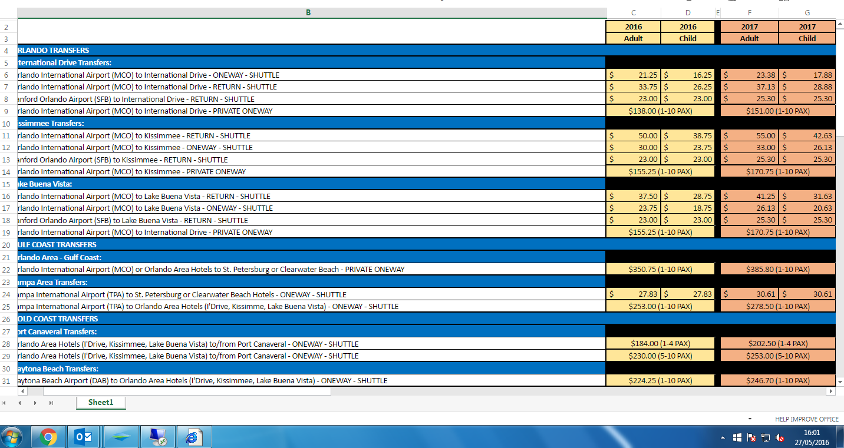The height and width of the screenshot is (448, 844).
Task: Select the narrow column E header
Action: (x=717, y=12)
